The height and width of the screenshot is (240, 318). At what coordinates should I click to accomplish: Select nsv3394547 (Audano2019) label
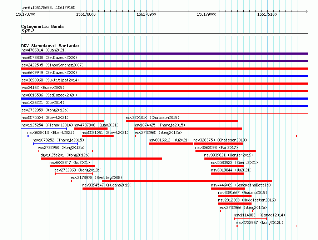(x=107, y=185)
